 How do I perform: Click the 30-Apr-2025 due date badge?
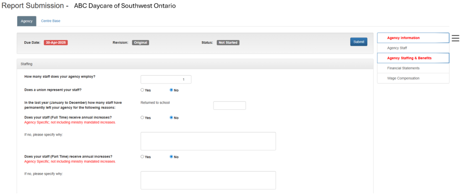56,43
